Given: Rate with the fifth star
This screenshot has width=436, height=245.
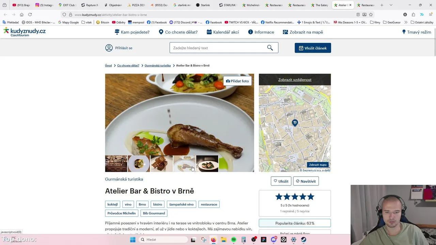Looking at the screenshot, I should click(x=310, y=197).
